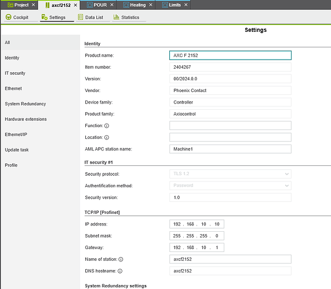331x289 pixels.
Task: Close the axcf2152 tab
Action: click(x=75, y=5)
